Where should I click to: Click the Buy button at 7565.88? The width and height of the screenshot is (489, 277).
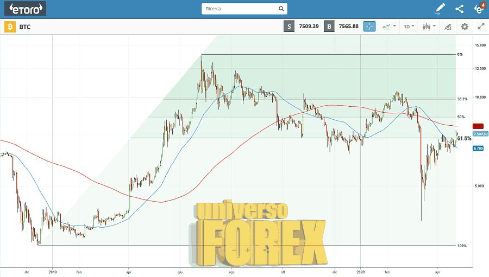[342, 27]
